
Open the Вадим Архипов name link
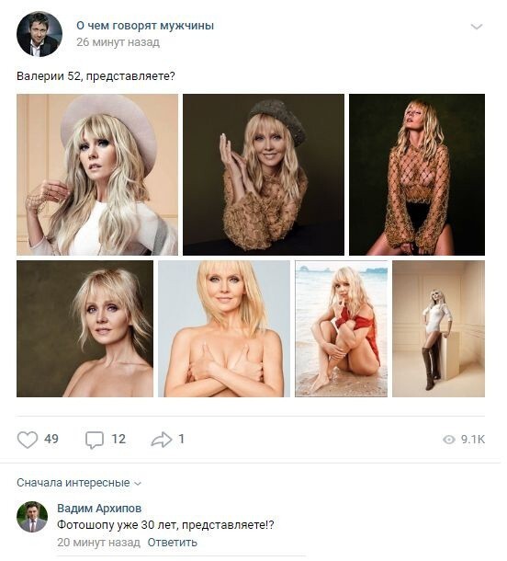pyautogui.click(x=99, y=509)
